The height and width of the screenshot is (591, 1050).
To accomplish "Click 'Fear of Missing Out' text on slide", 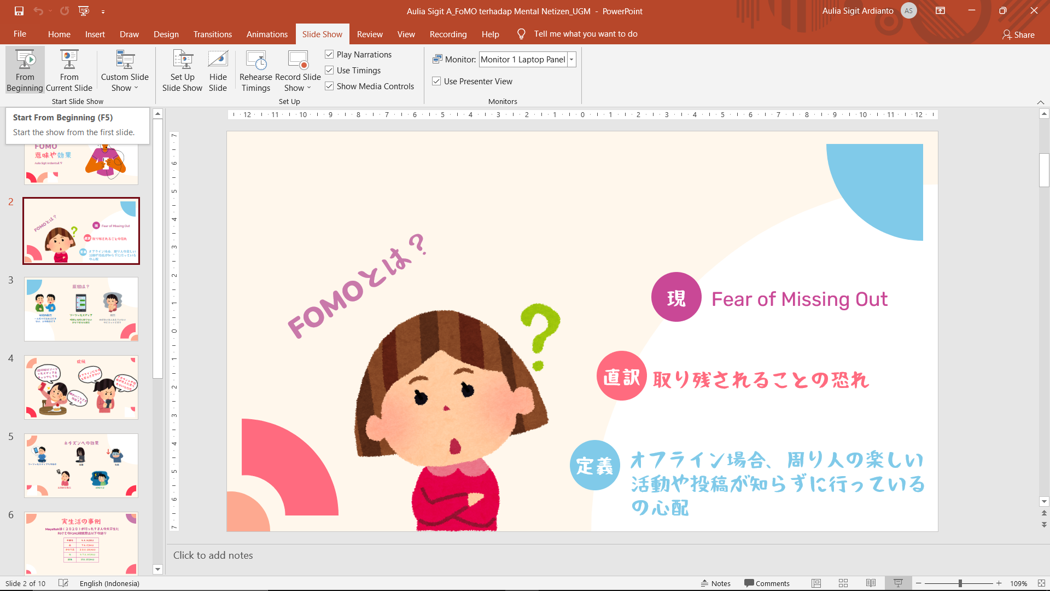I will [799, 299].
